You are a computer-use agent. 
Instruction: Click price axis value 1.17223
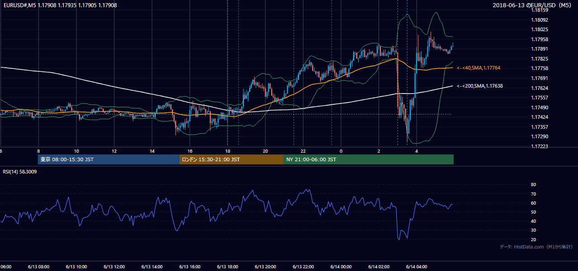(x=539, y=146)
